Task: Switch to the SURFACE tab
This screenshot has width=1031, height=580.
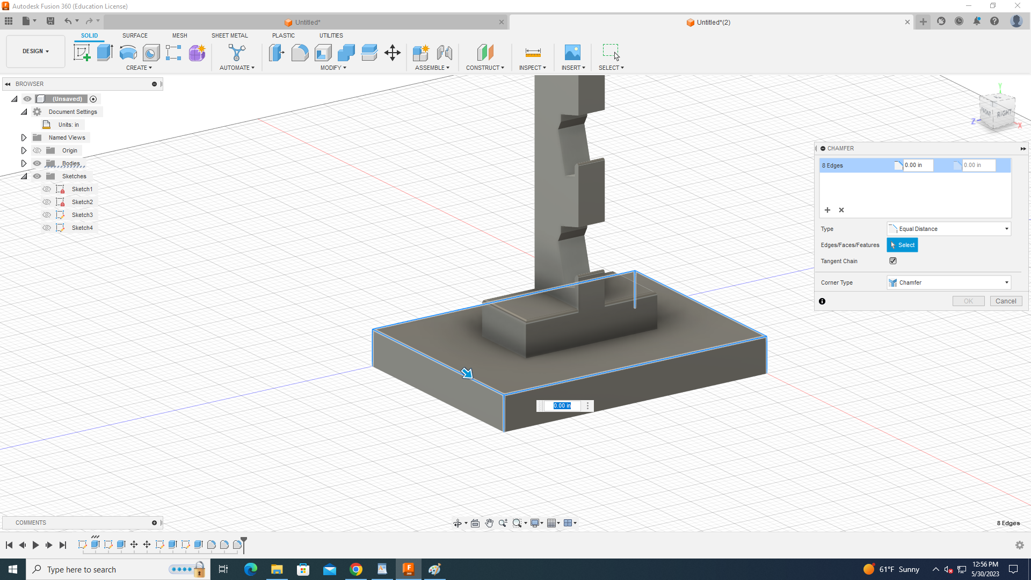Action: tap(135, 35)
